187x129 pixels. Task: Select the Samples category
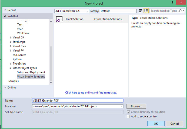click(x=14, y=81)
